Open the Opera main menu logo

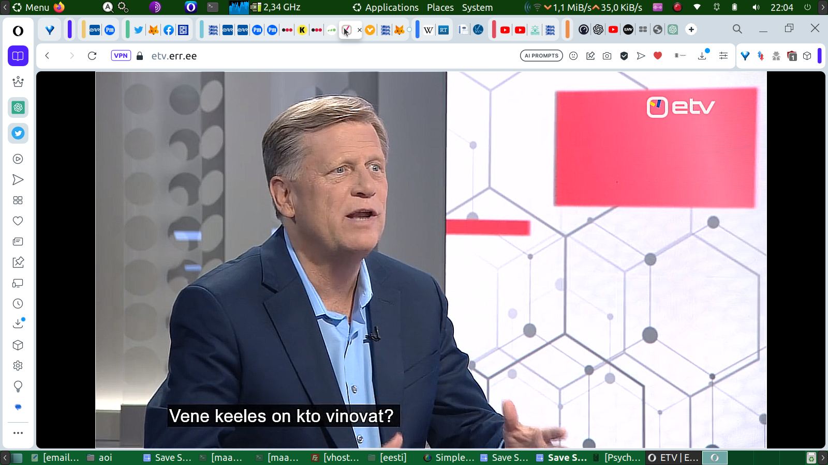(x=18, y=31)
